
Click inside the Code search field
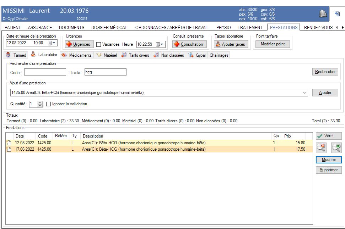point(45,72)
